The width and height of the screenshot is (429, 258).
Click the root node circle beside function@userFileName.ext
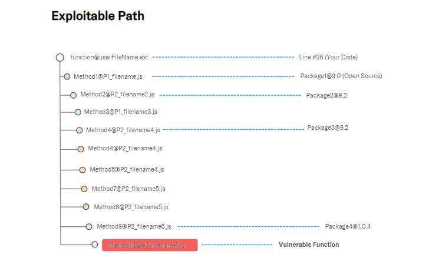pos(60,58)
